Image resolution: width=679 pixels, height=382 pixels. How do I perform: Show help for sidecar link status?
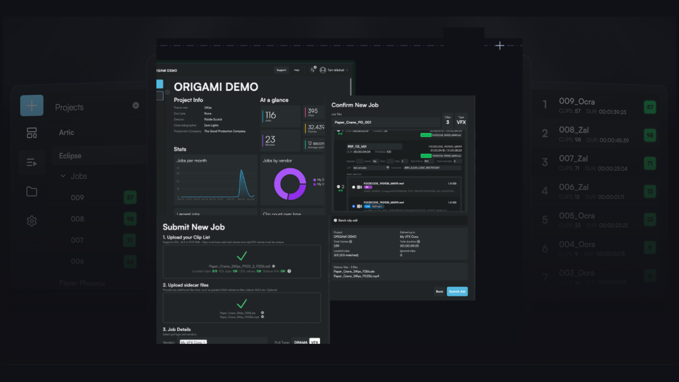tap(289, 271)
